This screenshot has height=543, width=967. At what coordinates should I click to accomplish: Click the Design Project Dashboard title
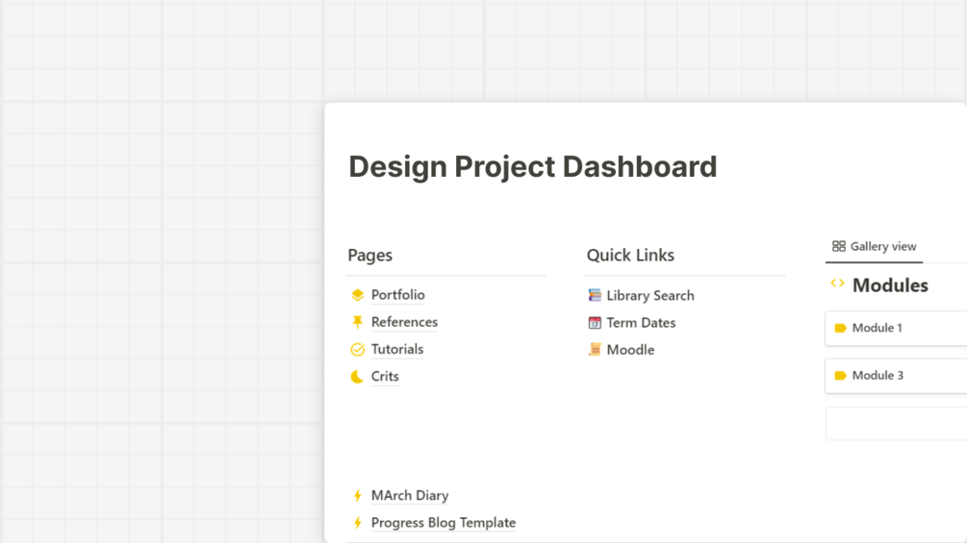pyautogui.click(x=532, y=166)
